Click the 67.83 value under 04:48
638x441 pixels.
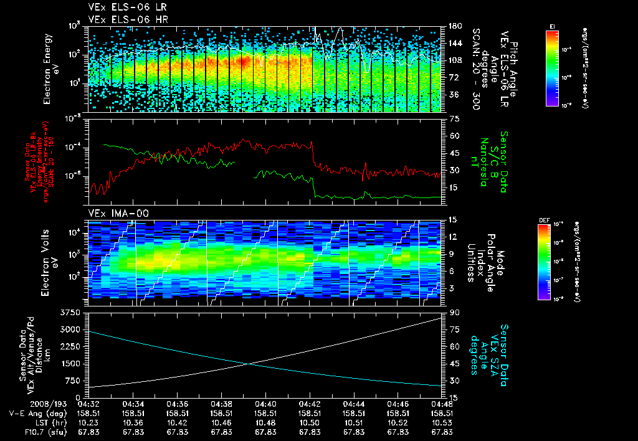[x=442, y=432]
